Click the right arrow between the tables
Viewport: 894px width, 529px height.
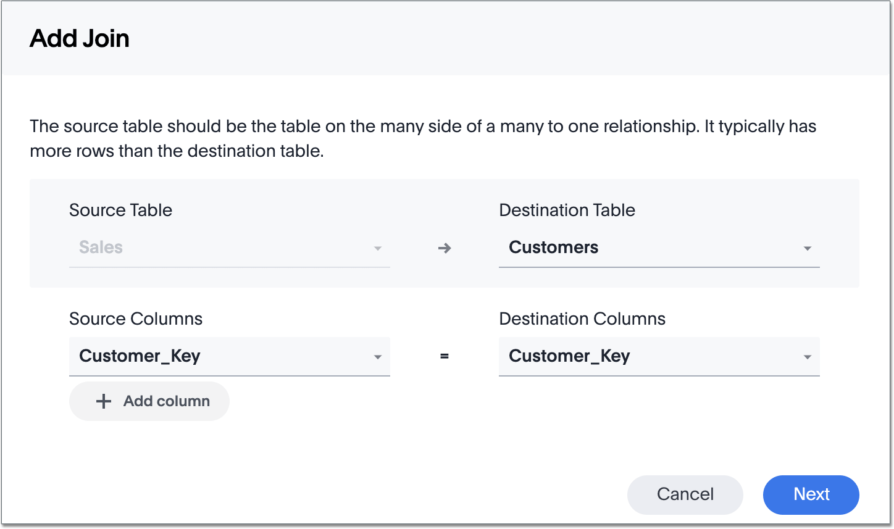(445, 248)
